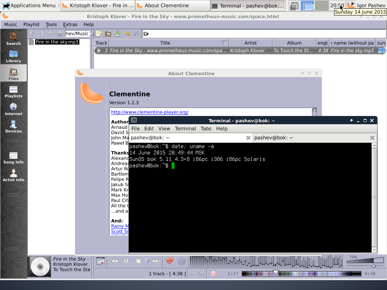This screenshot has width=387, height=290.
Task: Open the terminal Tabs menu
Action: [206, 128]
